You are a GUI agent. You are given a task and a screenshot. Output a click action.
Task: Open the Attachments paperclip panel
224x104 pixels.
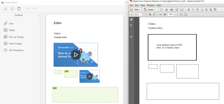[x=131, y=31]
